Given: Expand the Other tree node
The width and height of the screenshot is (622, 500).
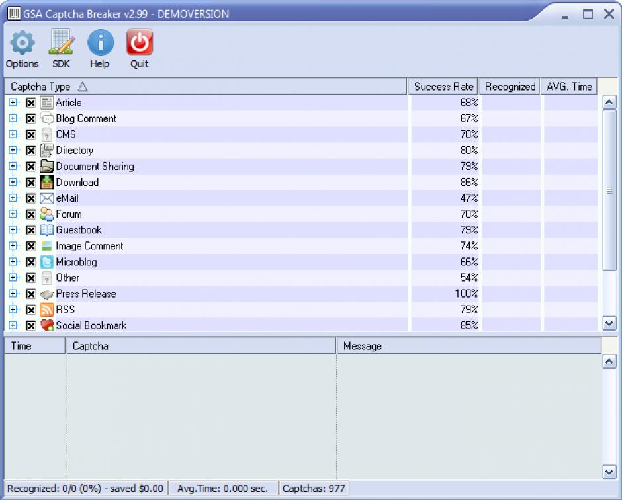Looking at the screenshot, I should coord(13,277).
